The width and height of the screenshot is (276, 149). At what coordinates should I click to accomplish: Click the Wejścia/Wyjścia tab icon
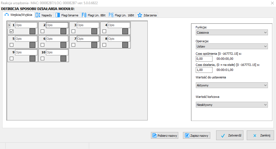[x=7, y=14]
